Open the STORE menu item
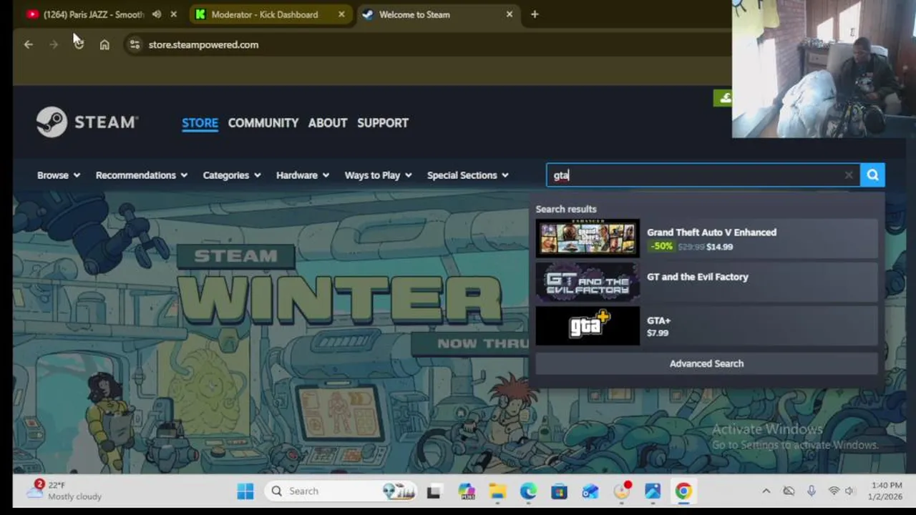 [x=200, y=123]
